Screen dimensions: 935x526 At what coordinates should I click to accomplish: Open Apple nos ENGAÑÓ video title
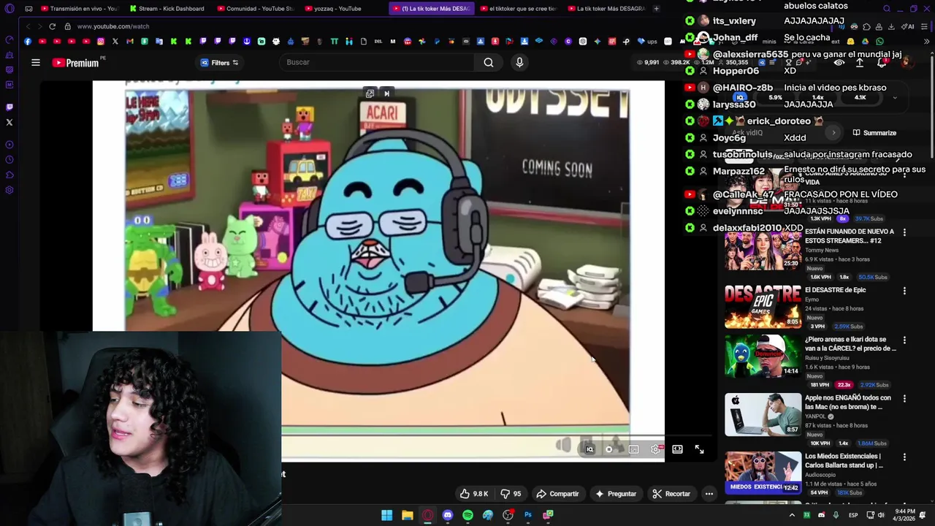click(x=848, y=403)
